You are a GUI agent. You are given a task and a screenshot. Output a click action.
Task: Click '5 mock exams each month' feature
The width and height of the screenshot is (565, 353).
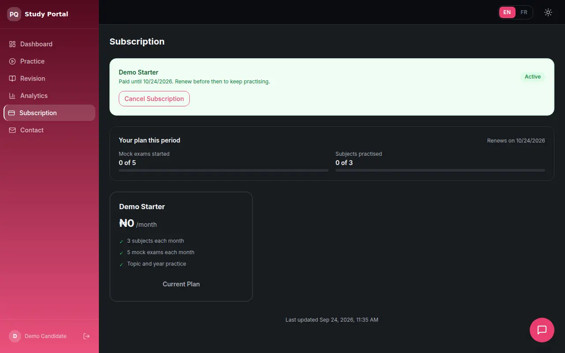click(x=161, y=252)
